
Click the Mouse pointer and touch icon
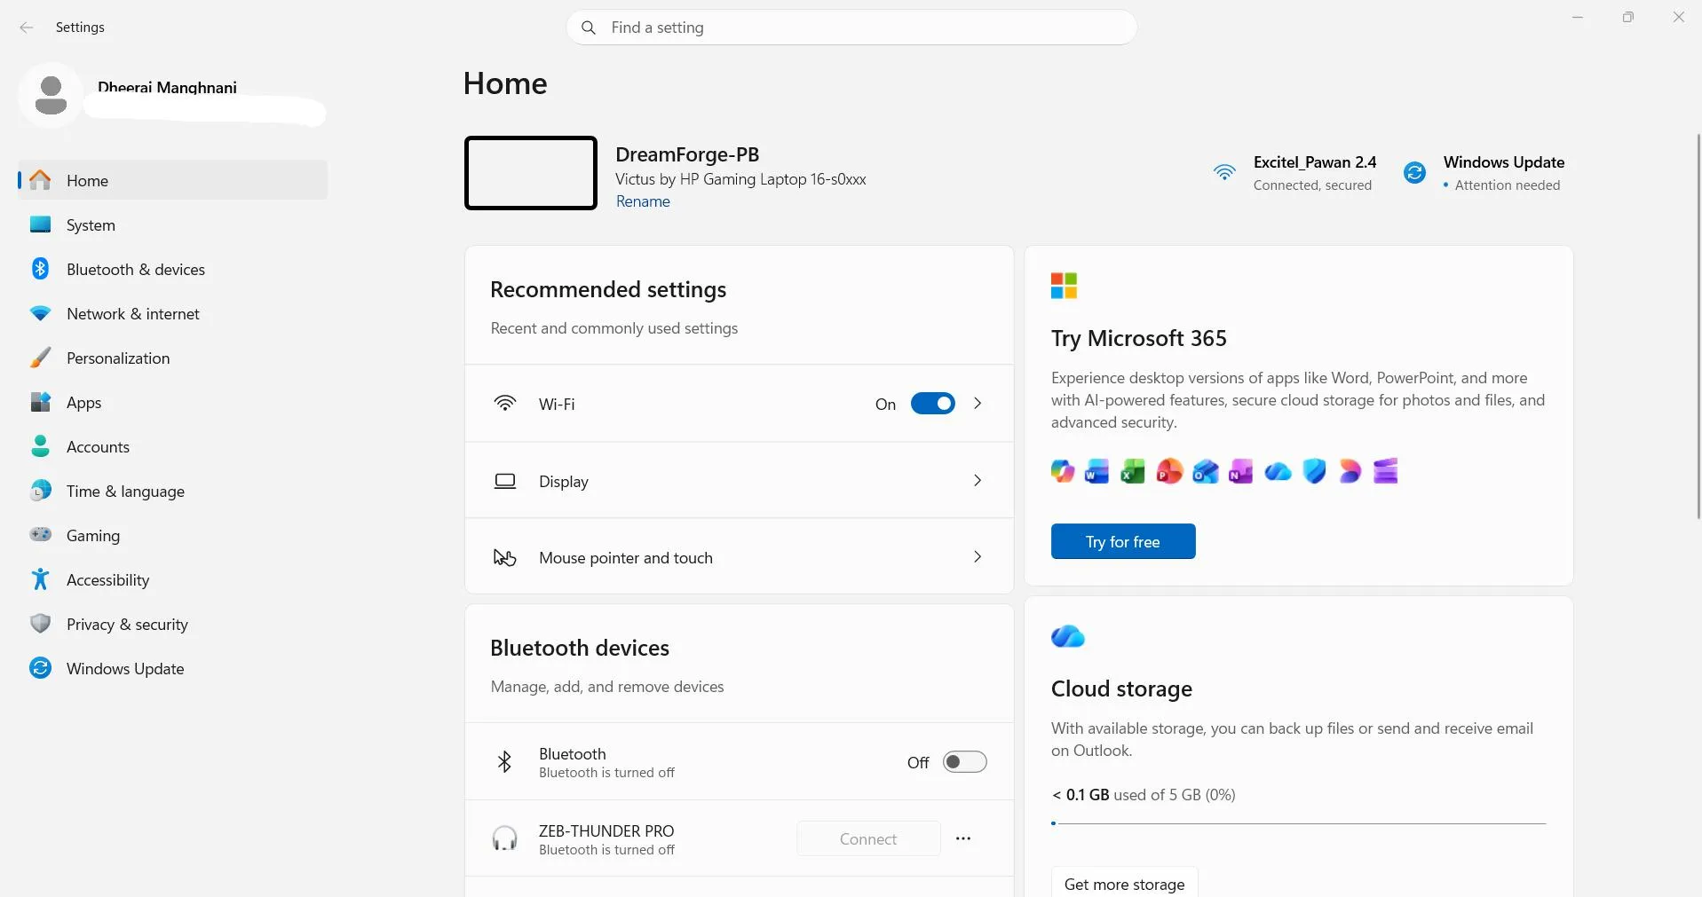tap(504, 557)
